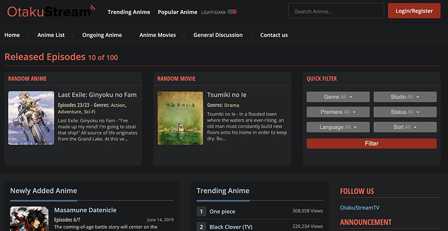
Task: Click the 'Episodes 23/23' text
Action: tap(74, 105)
